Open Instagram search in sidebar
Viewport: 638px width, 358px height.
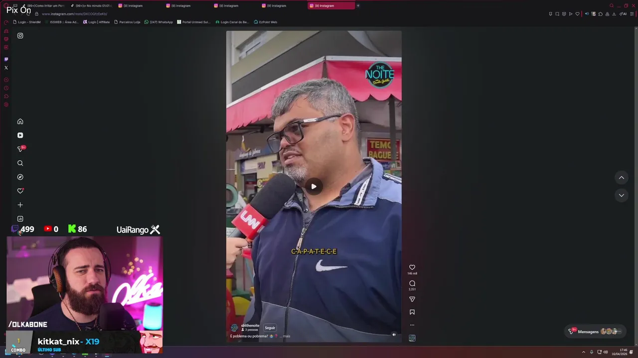pos(20,163)
